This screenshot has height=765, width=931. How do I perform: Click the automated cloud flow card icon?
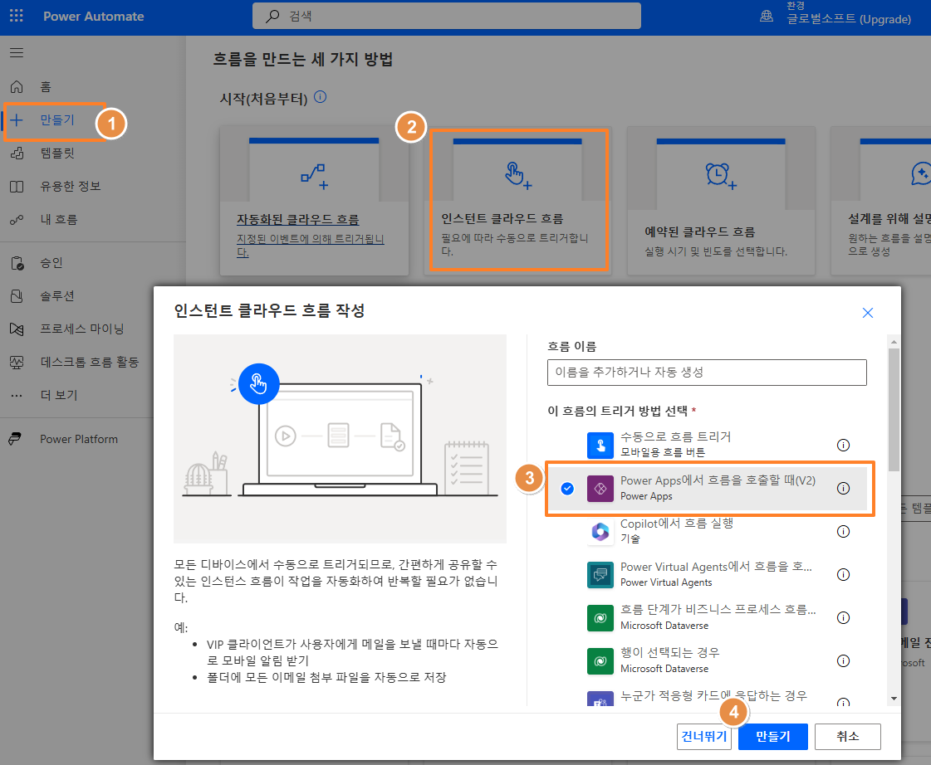tap(314, 176)
